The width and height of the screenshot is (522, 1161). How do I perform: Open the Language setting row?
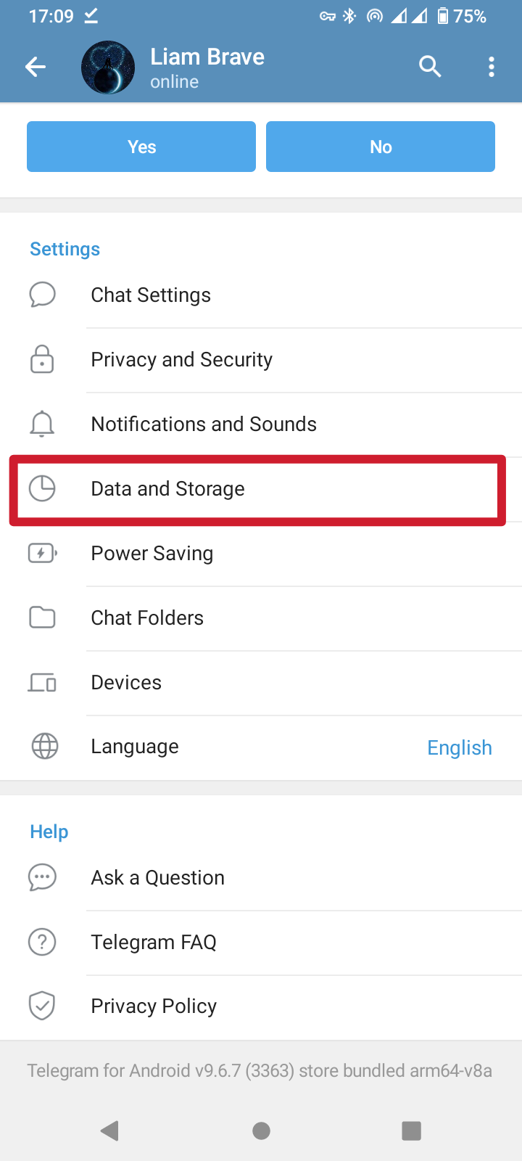point(135,747)
